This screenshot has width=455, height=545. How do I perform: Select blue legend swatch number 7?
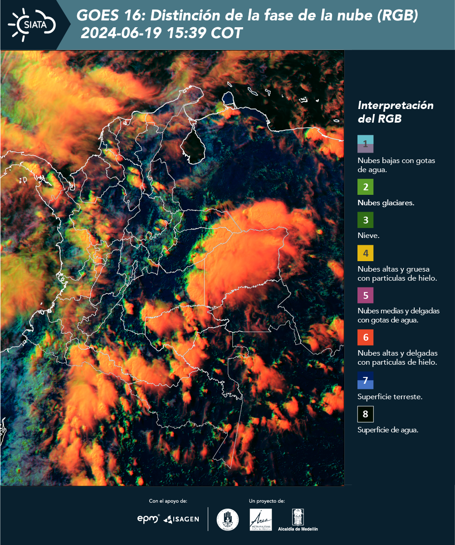(x=366, y=381)
